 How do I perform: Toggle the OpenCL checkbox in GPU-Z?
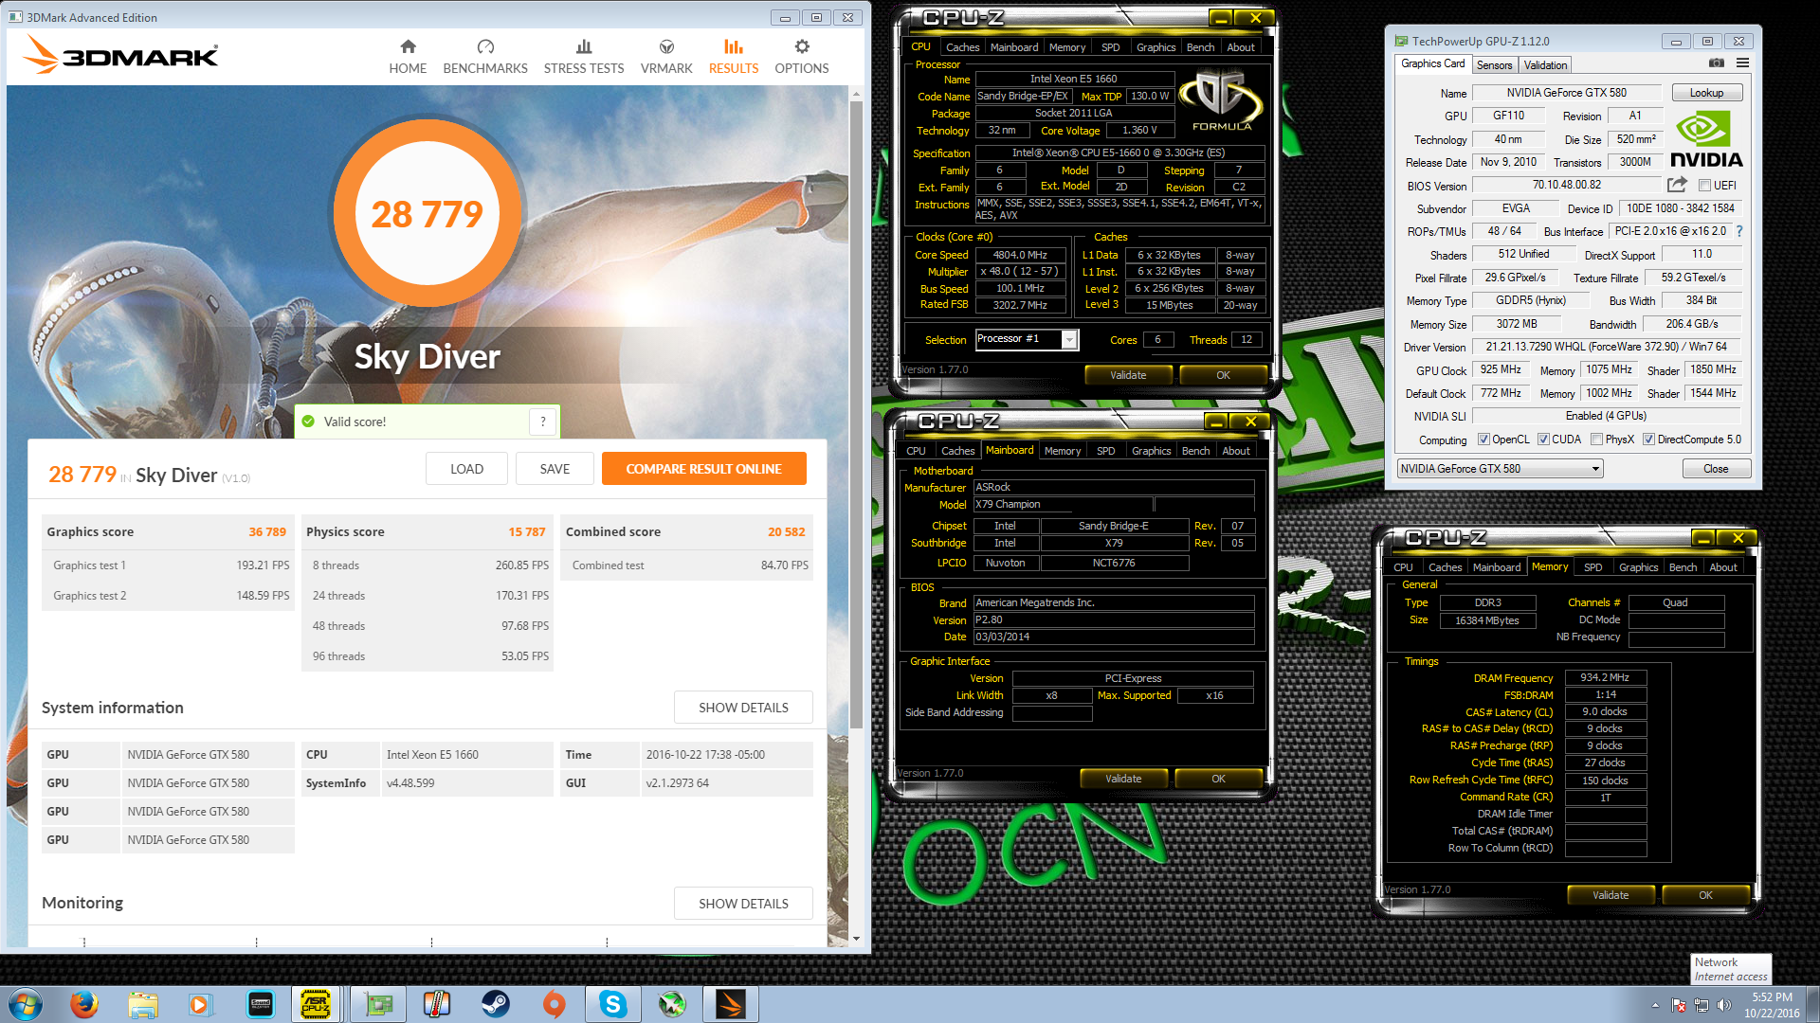[x=1484, y=440]
